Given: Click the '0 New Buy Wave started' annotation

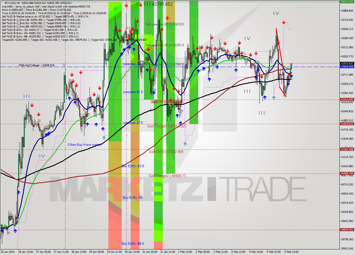Looking at the screenshot, I should pos(84,145).
